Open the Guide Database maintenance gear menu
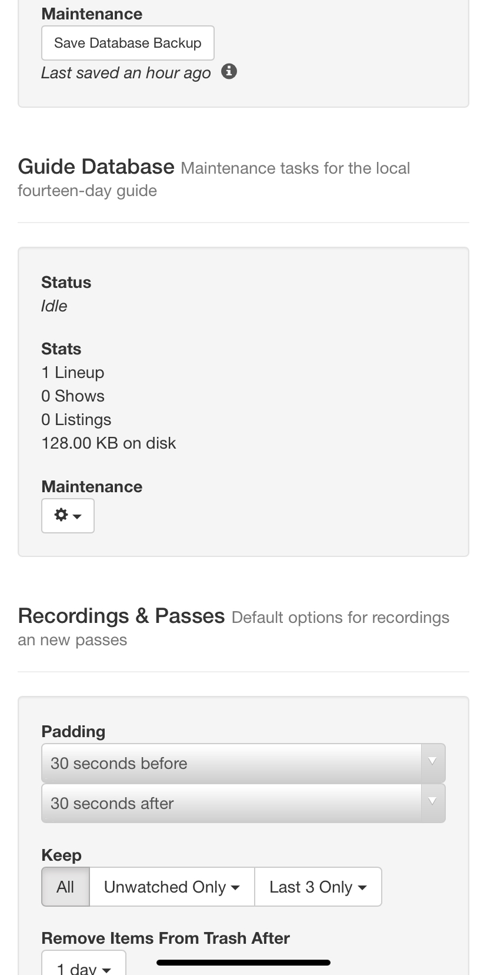Screen dimensions: 487x975 coord(68,516)
